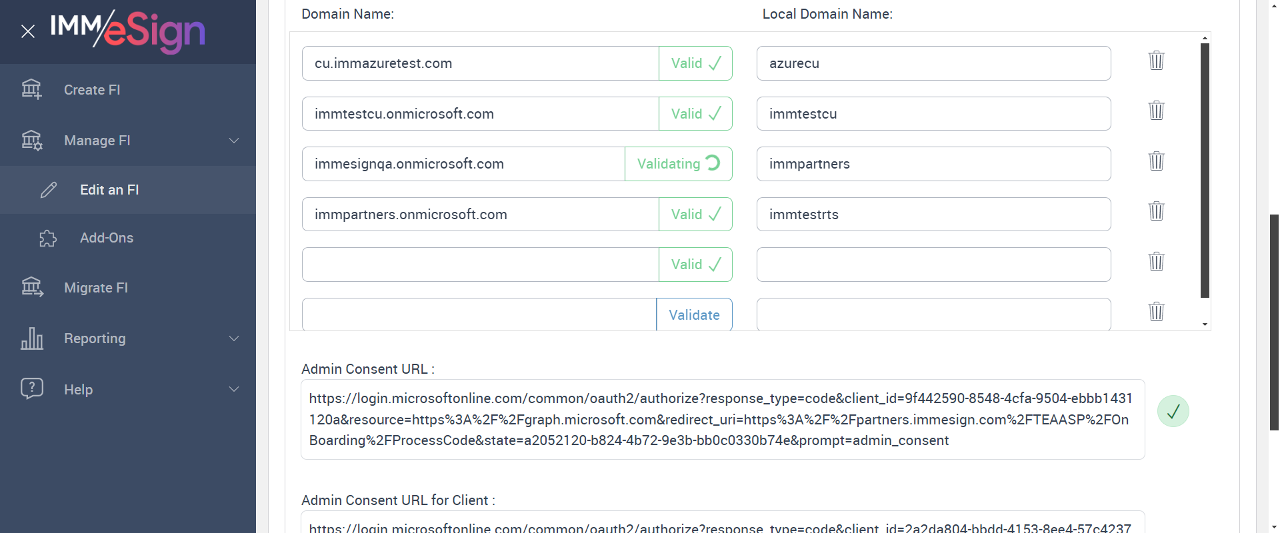Delete the cu.immazuretest.com domain row

(1156, 61)
